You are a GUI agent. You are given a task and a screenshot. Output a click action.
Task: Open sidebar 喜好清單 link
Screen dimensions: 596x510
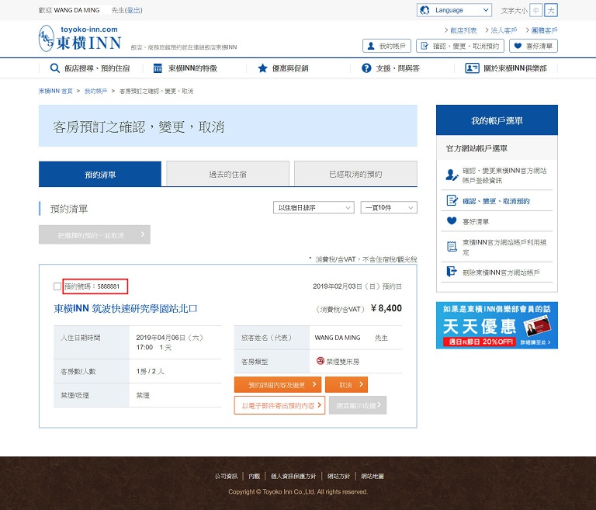[x=476, y=222]
